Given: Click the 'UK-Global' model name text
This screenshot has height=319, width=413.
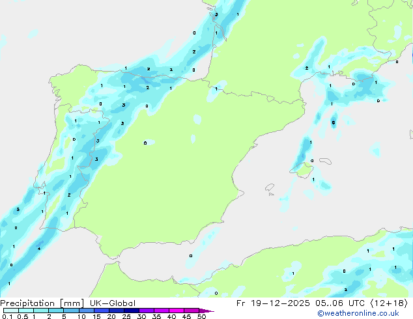Looking at the screenshot, I should [x=113, y=303].
